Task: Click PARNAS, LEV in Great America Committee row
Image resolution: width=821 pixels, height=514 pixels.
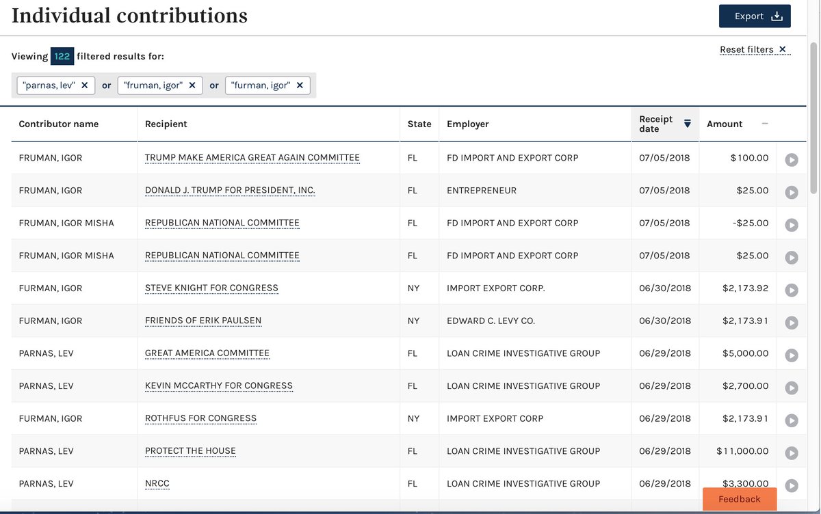Action: 46,353
